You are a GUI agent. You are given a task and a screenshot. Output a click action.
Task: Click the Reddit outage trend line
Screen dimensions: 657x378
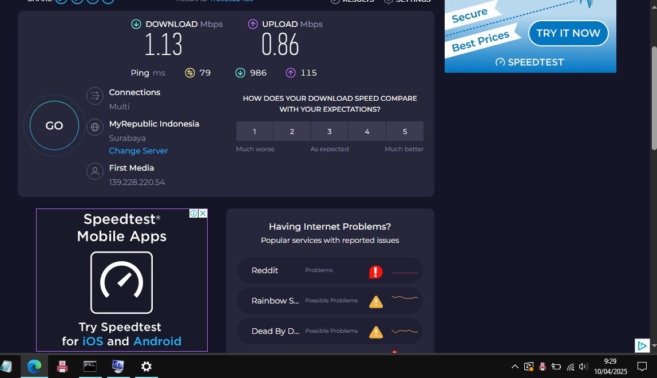click(x=405, y=273)
